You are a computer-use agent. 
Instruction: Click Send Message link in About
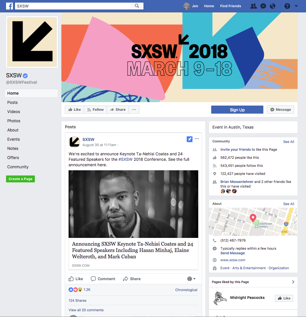233,253
